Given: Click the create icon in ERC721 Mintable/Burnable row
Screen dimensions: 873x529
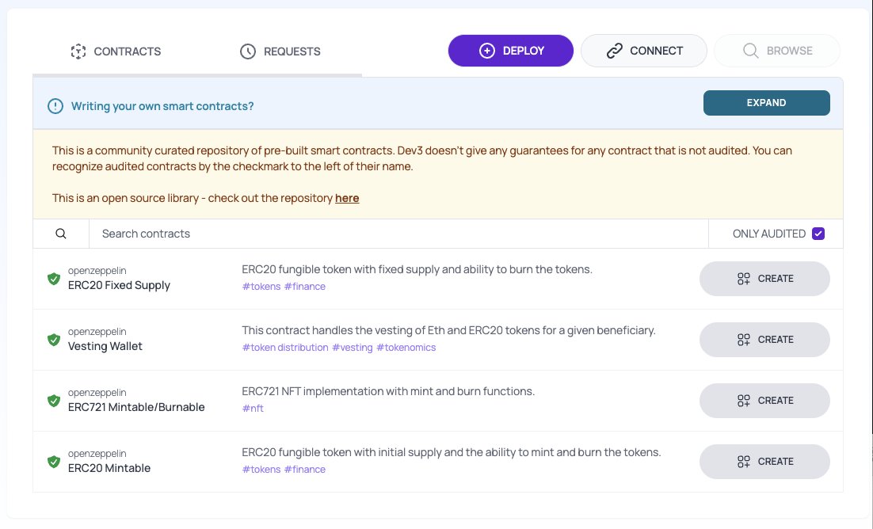Looking at the screenshot, I should [744, 401].
